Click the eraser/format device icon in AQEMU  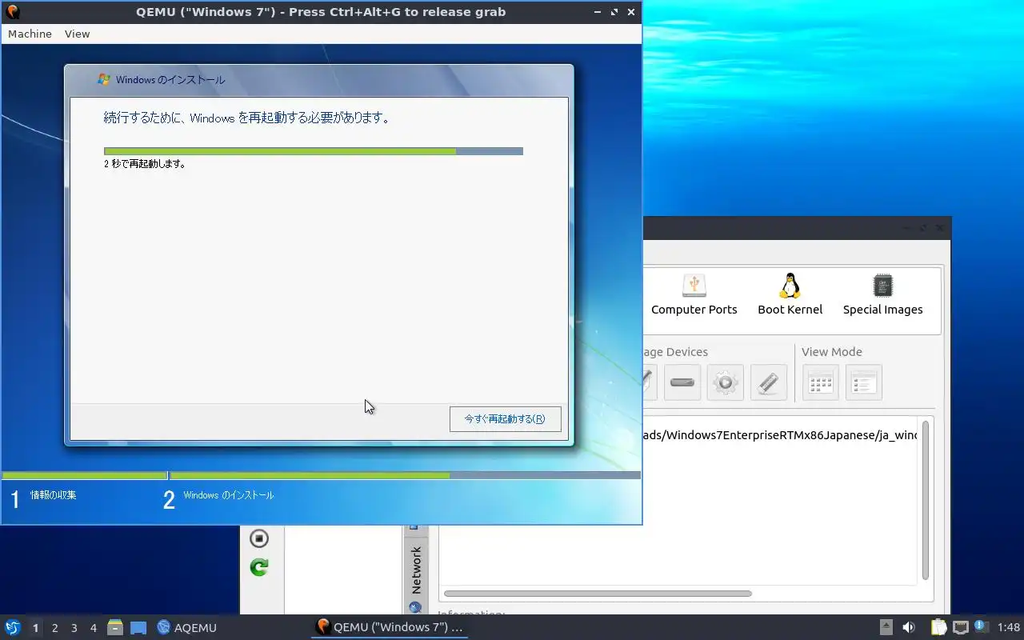(x=768, y=382)
